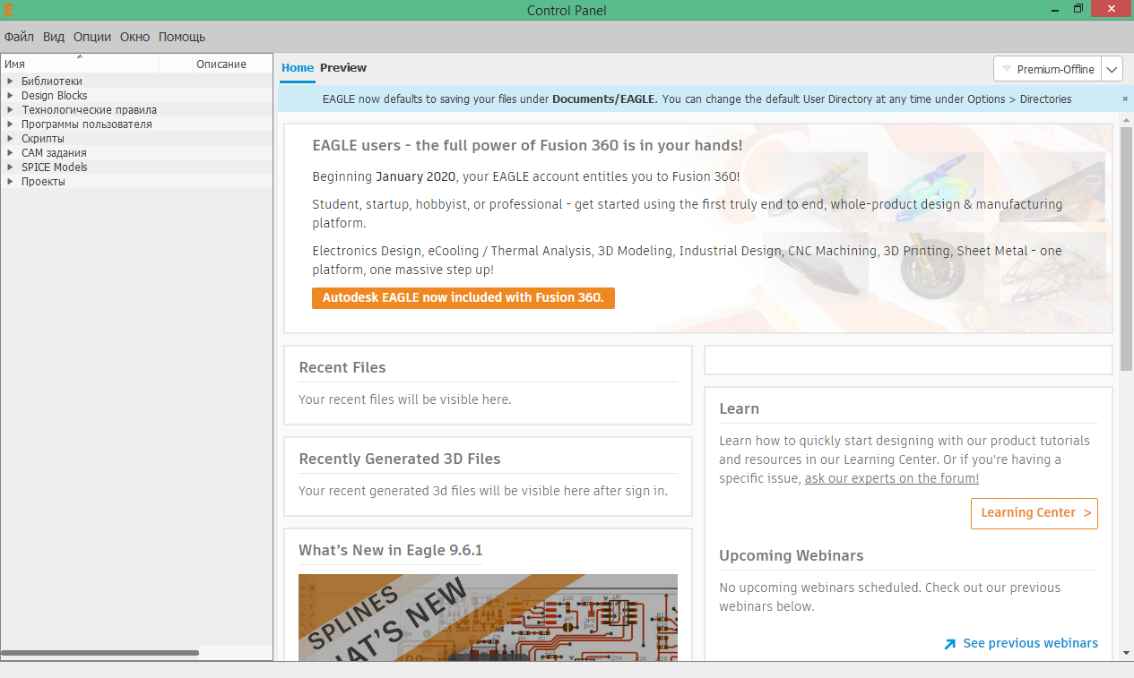The image size is (1134, 678).
Task: Open the Файл menu
Action: point(19,37)
